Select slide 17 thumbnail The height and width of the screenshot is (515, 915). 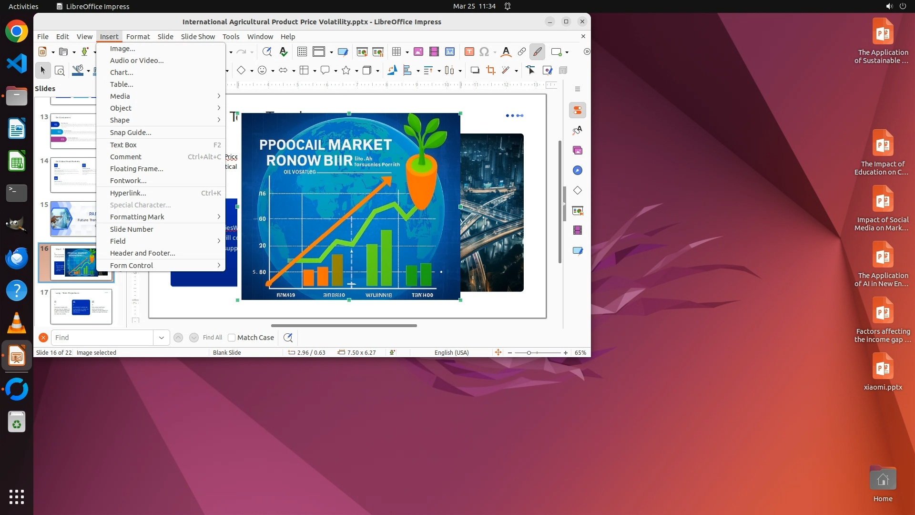[81, 307]
